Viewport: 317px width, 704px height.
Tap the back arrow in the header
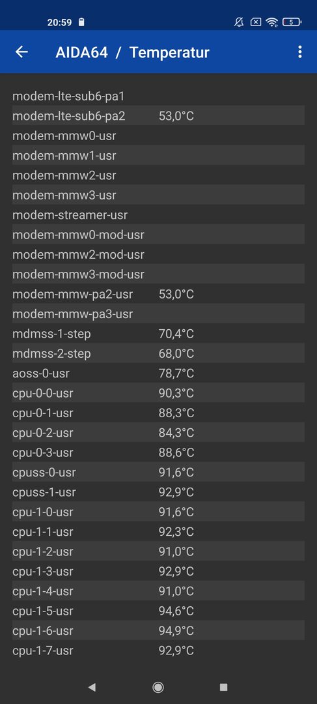click(21, 52)
